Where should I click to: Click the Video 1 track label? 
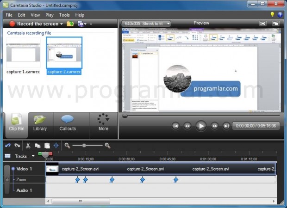[x=24, y=169]
